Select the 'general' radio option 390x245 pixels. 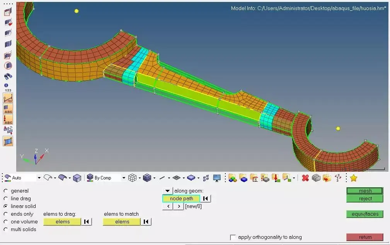pyautogui.click(x=6, y=191)
